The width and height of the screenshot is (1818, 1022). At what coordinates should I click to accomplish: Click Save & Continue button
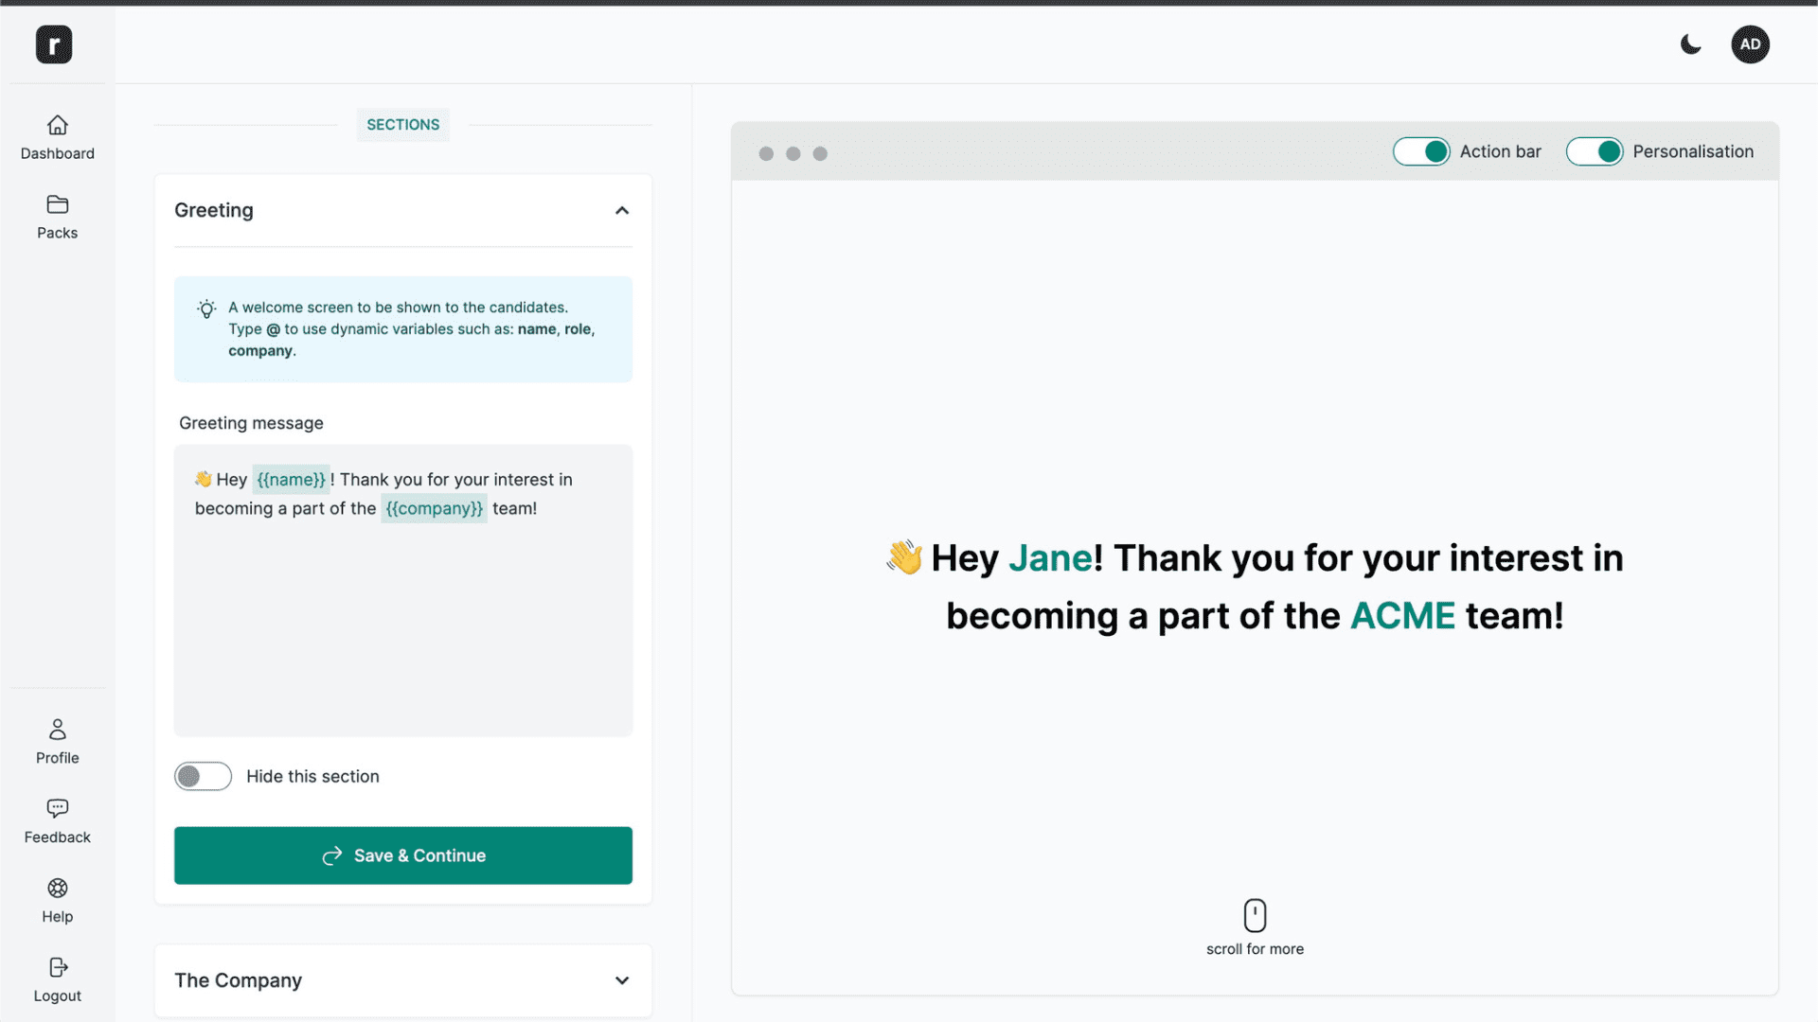[x=403, y=855]
